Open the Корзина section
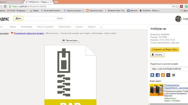 pos(92,27)
